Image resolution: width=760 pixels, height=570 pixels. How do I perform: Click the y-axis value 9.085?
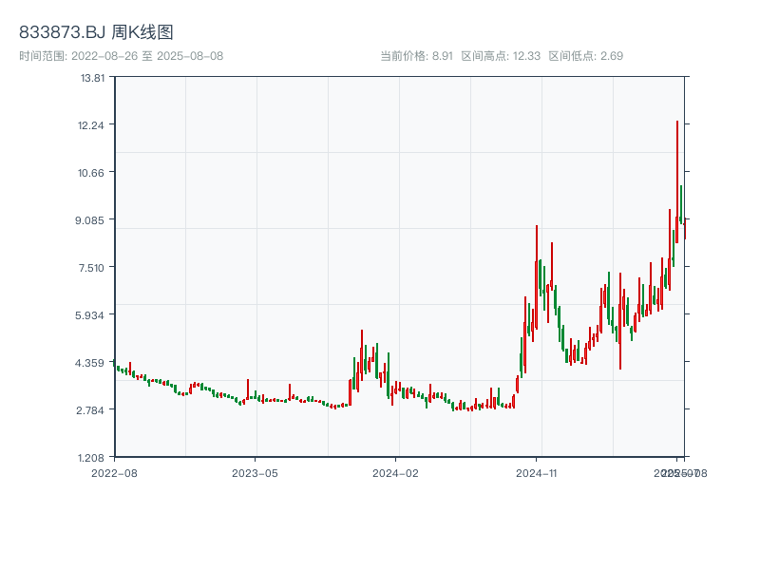(x=89, y=220)
